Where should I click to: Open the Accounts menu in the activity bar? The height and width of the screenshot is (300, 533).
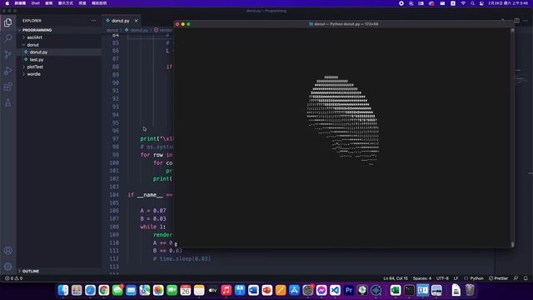coord(7,250)
